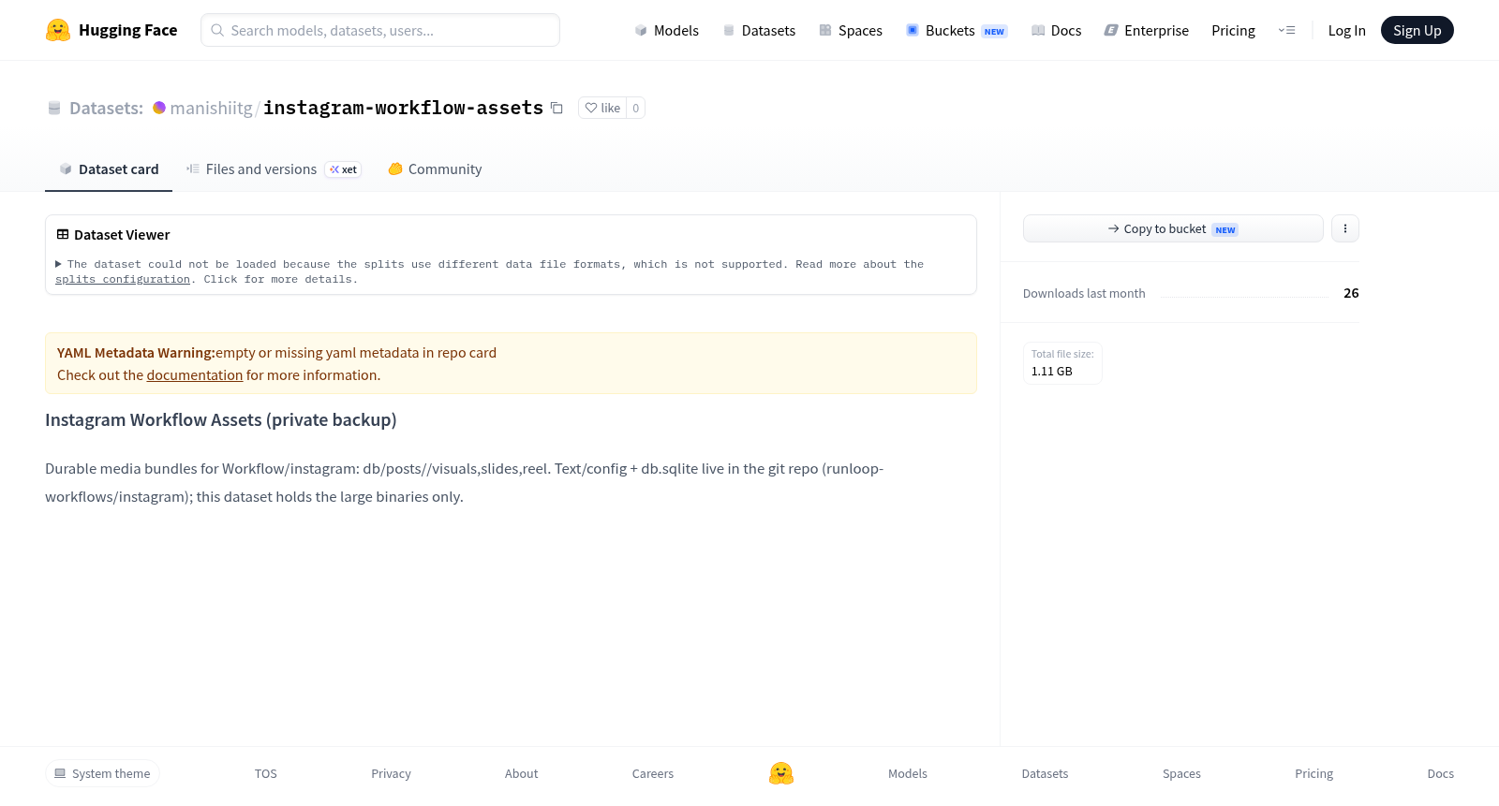The width and height of the screenshot is (1499, 806).
Task: Open the three-dot more options menu
Action: click(x=1345, y=228)
